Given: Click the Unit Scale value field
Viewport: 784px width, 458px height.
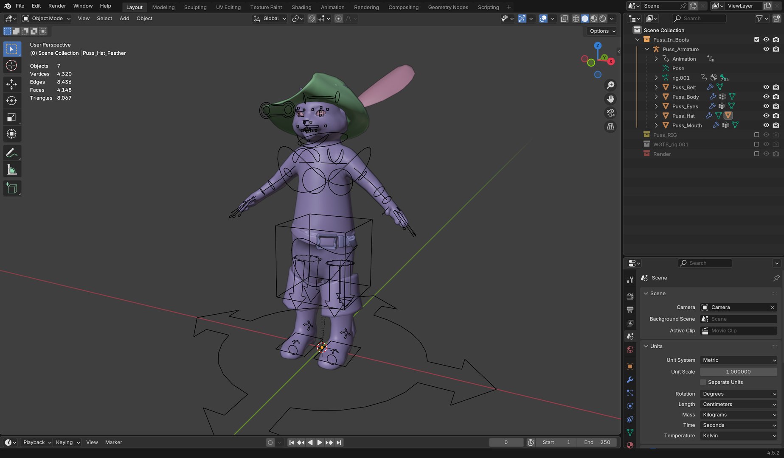Looking at the screenshot, I should (739, 371).
